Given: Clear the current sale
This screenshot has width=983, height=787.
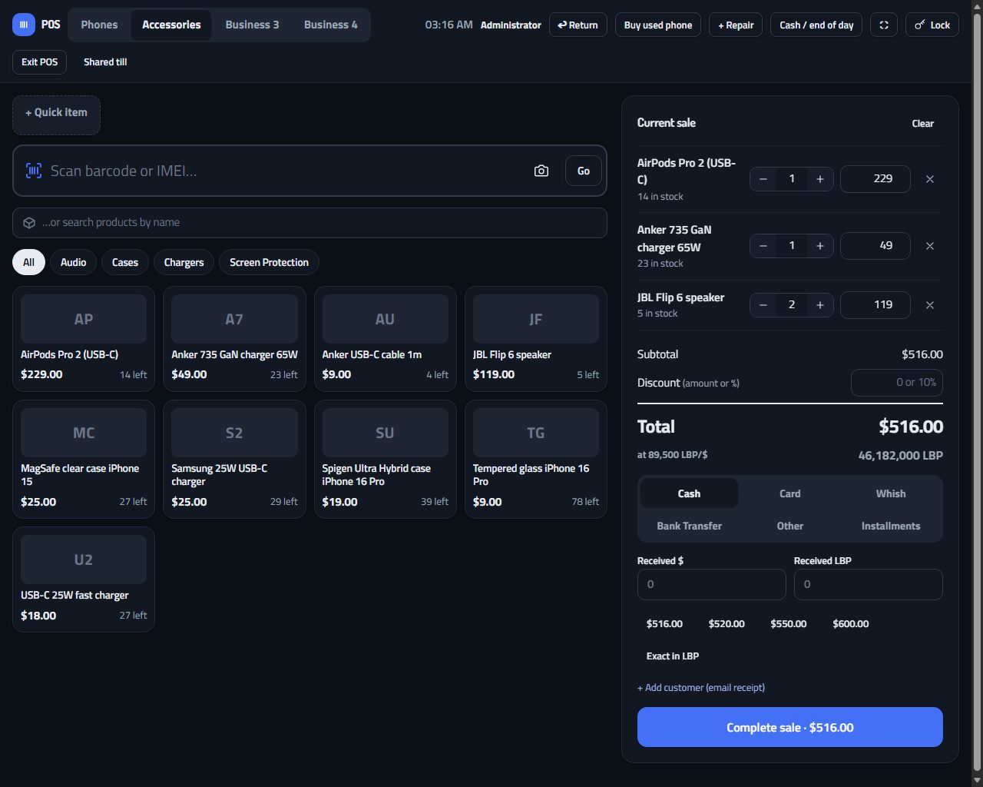Looking at the screenshot, I should tap(923, 123).
